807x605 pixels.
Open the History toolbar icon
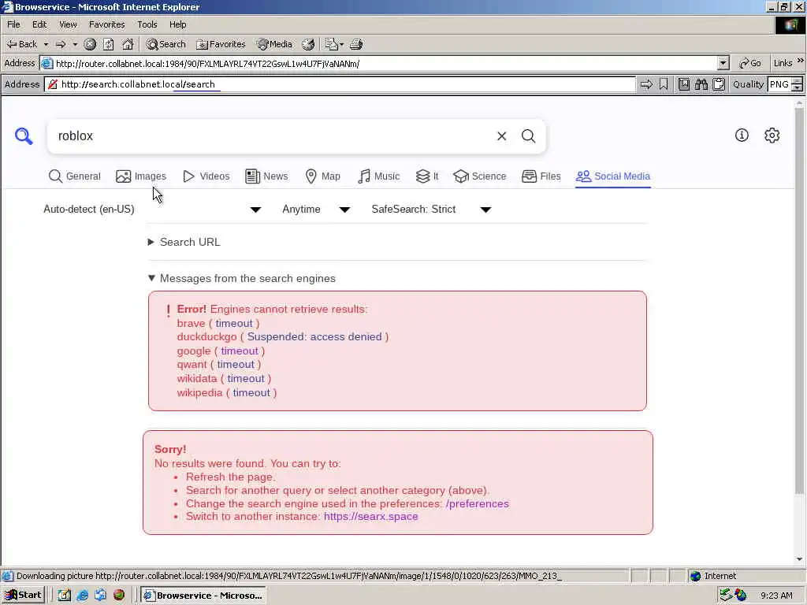tap(308, 44)
